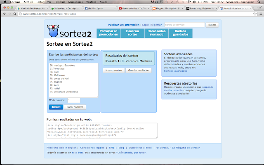Click the embed HTML code box
This screenshot has width=264, height=165.
102,131
